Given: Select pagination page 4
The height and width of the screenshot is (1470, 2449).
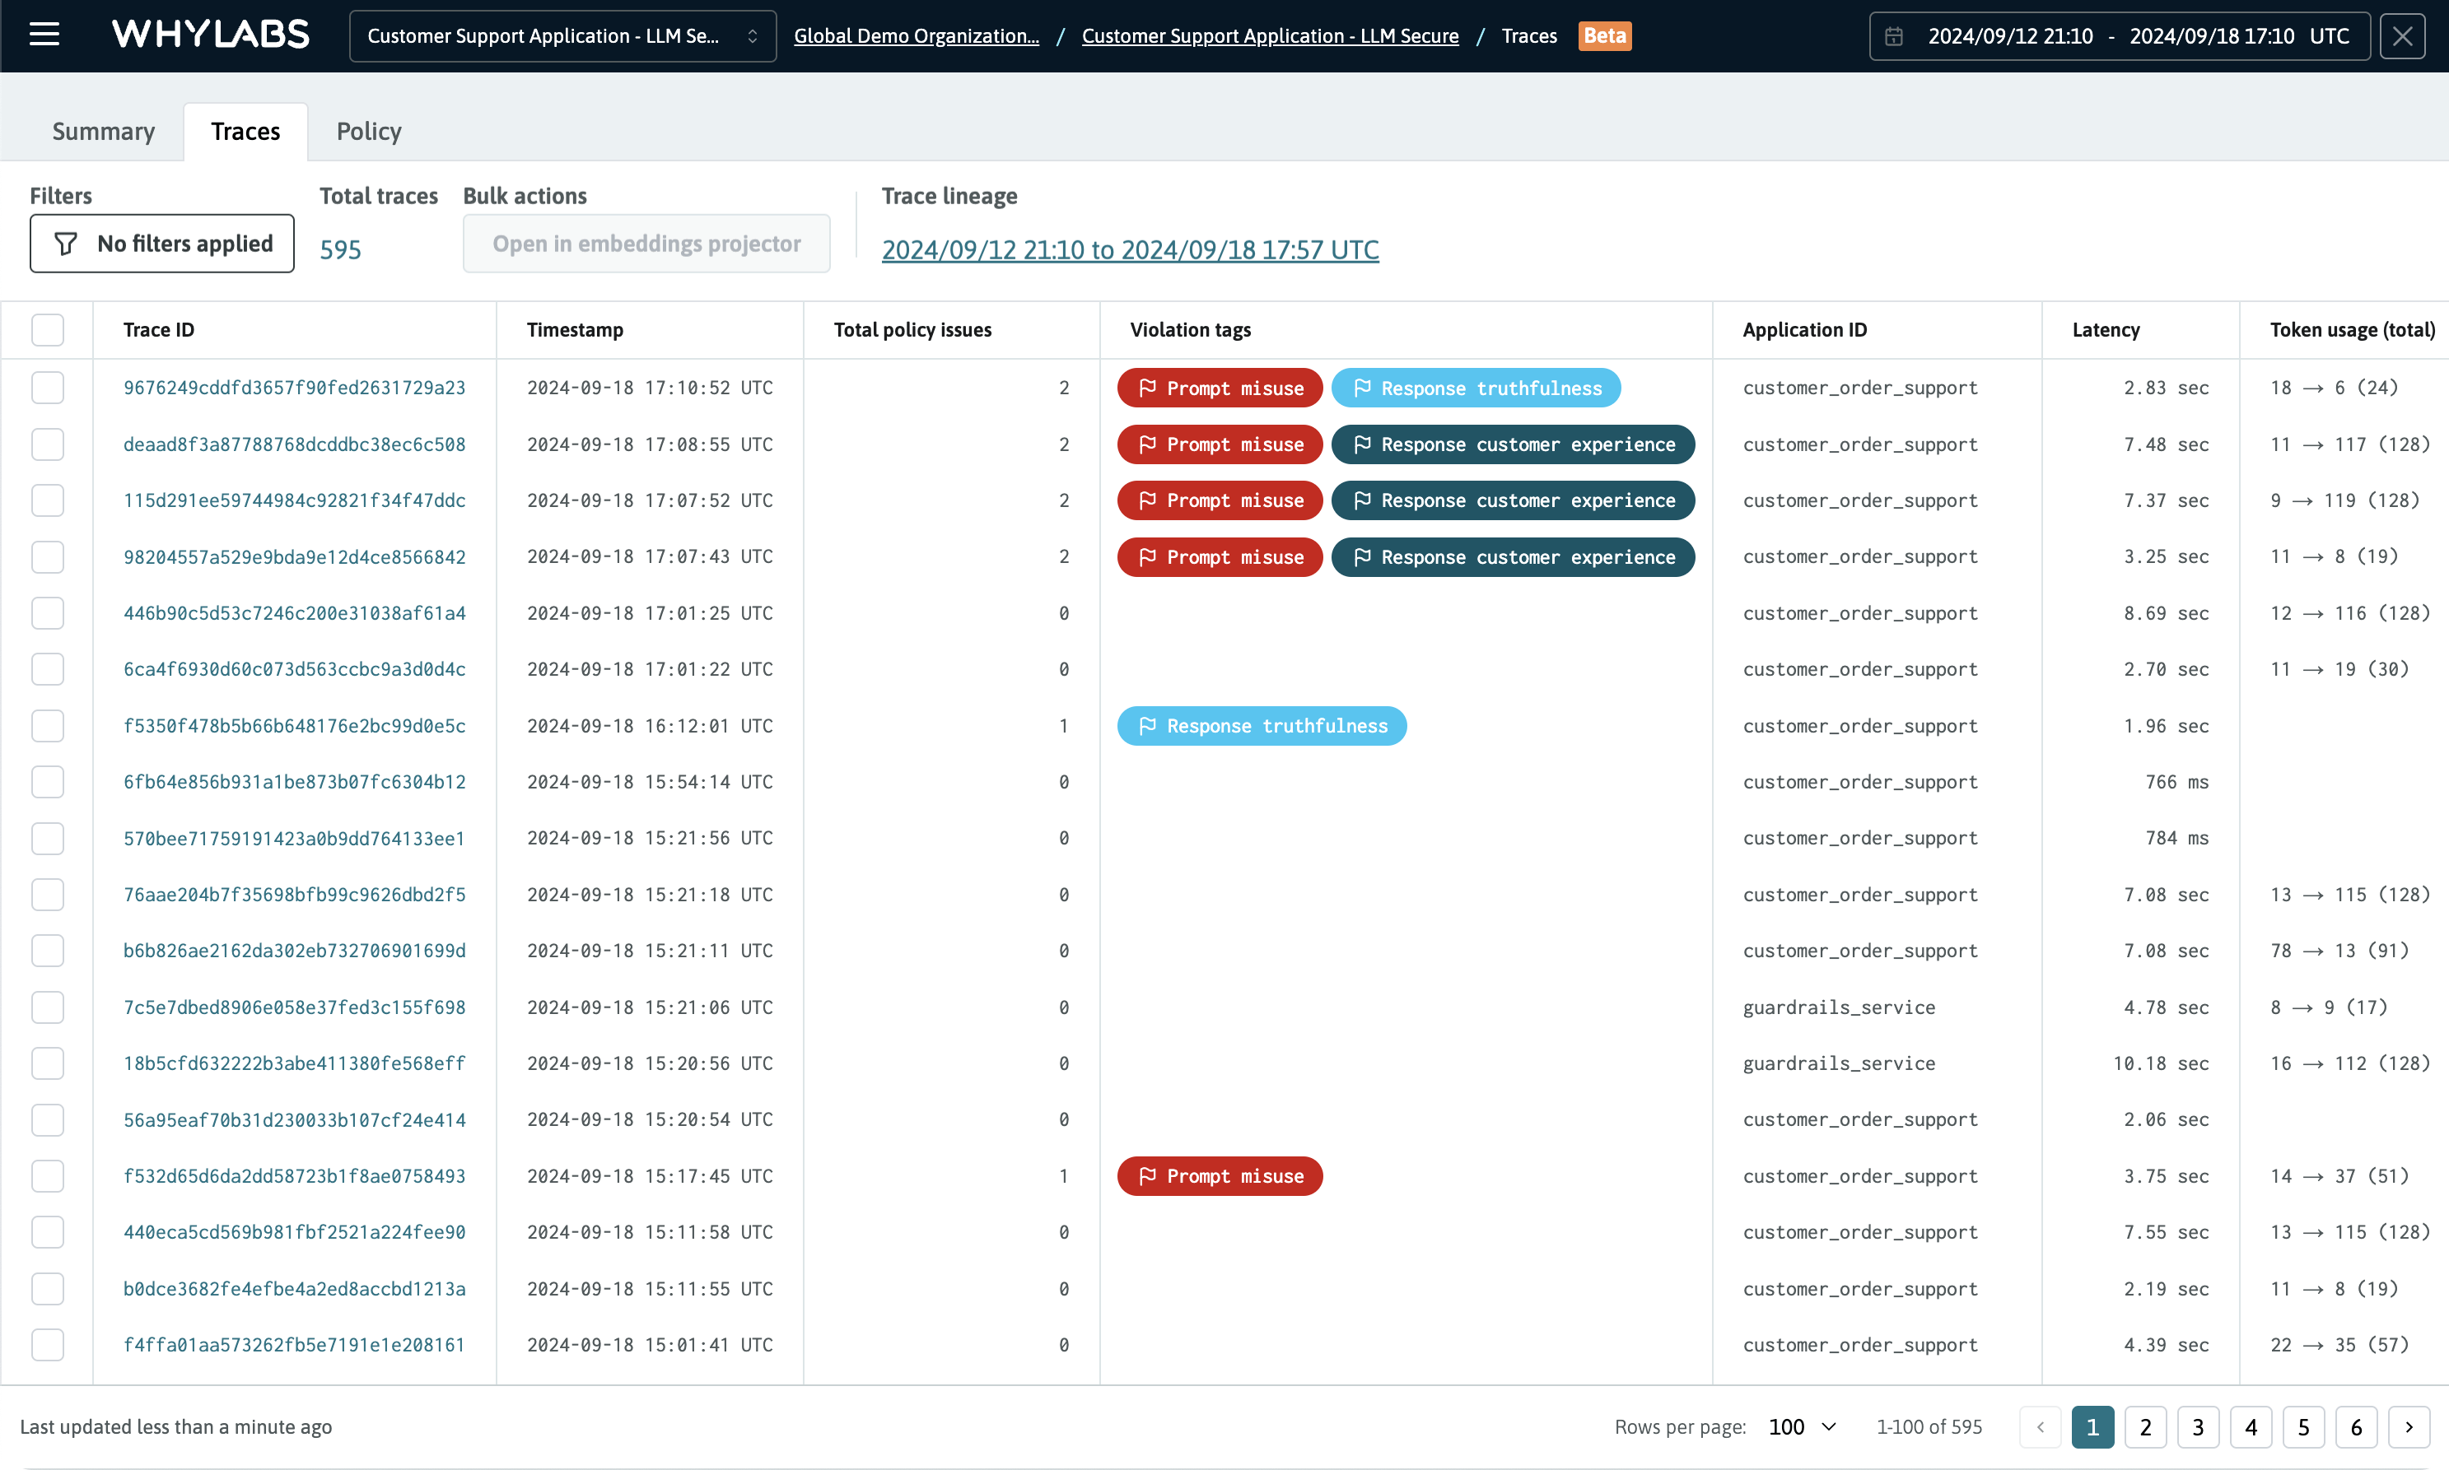Looking at the screenshot, I should 2251,1426.
